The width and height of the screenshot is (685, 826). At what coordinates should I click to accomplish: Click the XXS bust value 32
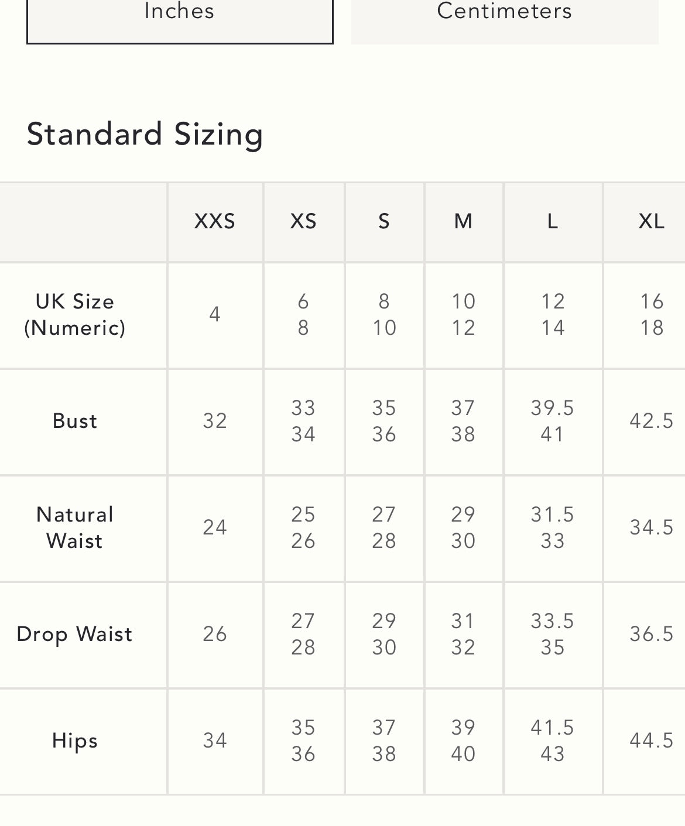click(215, 421)
